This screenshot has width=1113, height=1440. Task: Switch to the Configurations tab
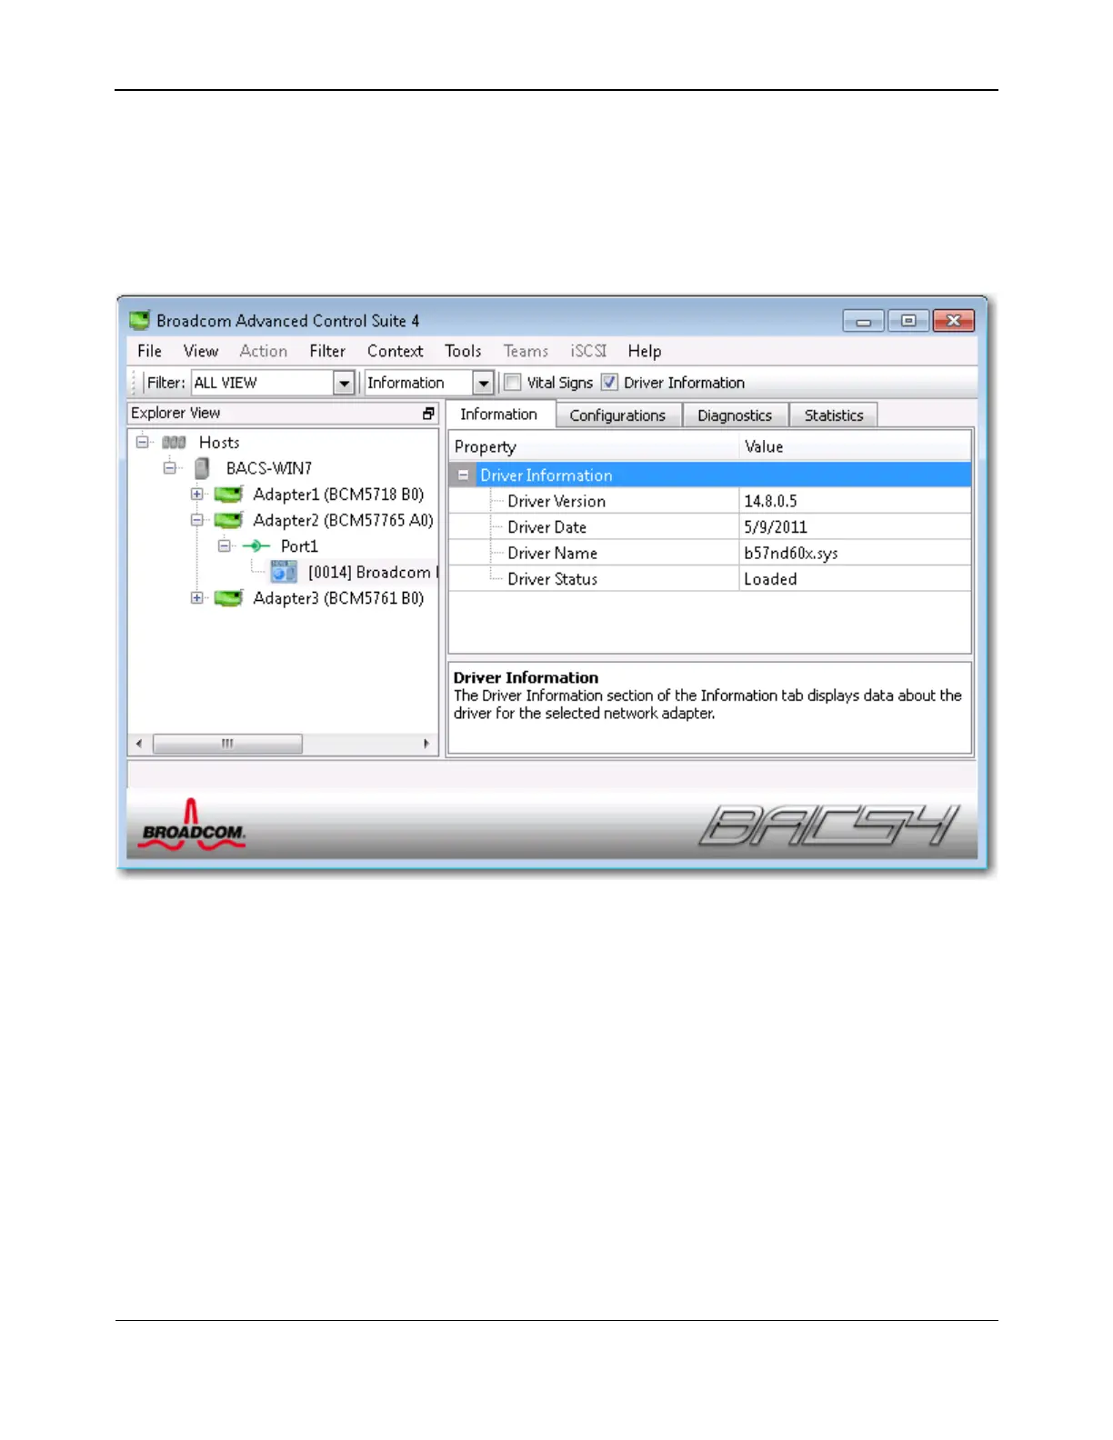(617, 415)
